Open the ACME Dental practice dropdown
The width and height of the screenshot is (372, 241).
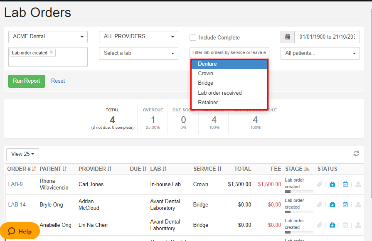coord(48,37)
